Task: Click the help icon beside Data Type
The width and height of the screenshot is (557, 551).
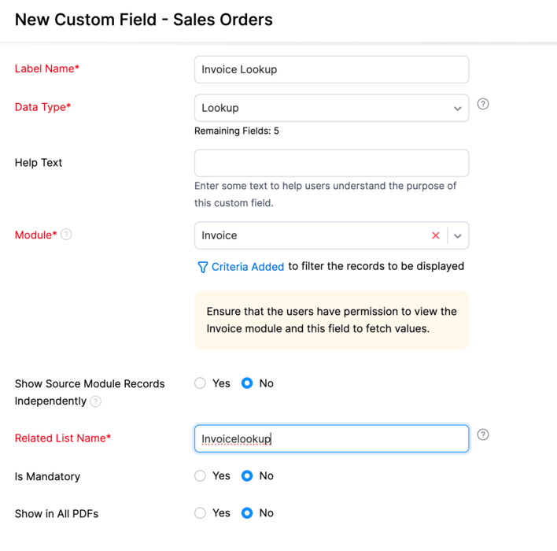Action: [x=483, y=104]
